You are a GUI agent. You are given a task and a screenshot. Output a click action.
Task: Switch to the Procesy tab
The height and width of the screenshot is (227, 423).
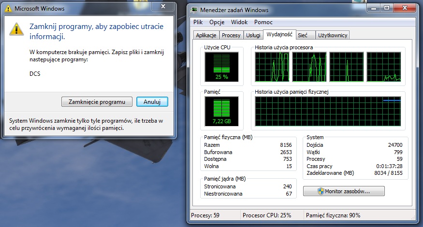(231, 35)
